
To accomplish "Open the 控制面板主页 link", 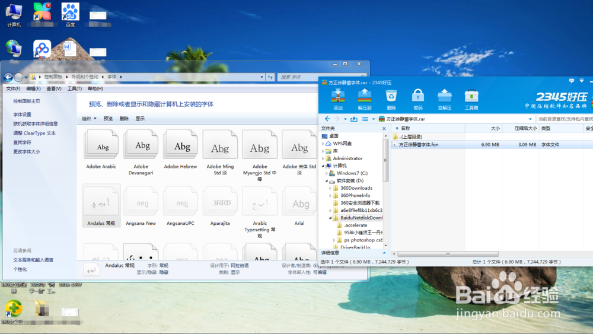I will pos(27,101).
